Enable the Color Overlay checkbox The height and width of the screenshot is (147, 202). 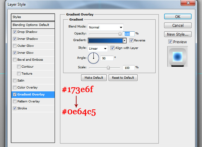click(15, 88)
